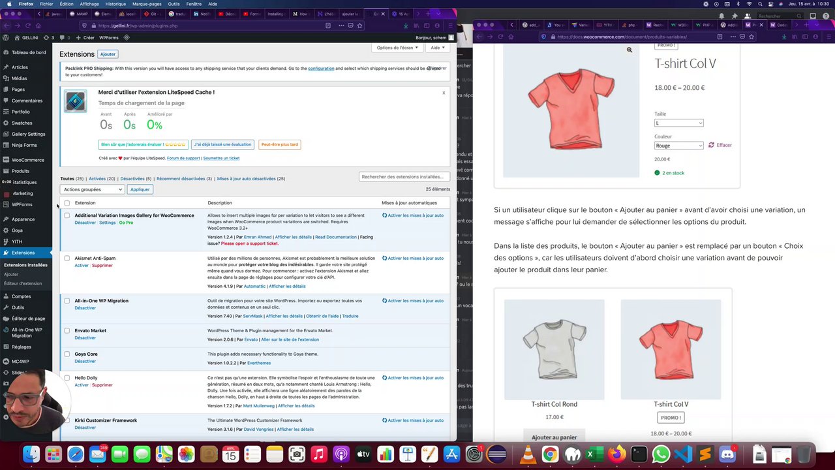835x470 pixels.
Task: Select the Goya Core checkbox
Action: [67, 354]
